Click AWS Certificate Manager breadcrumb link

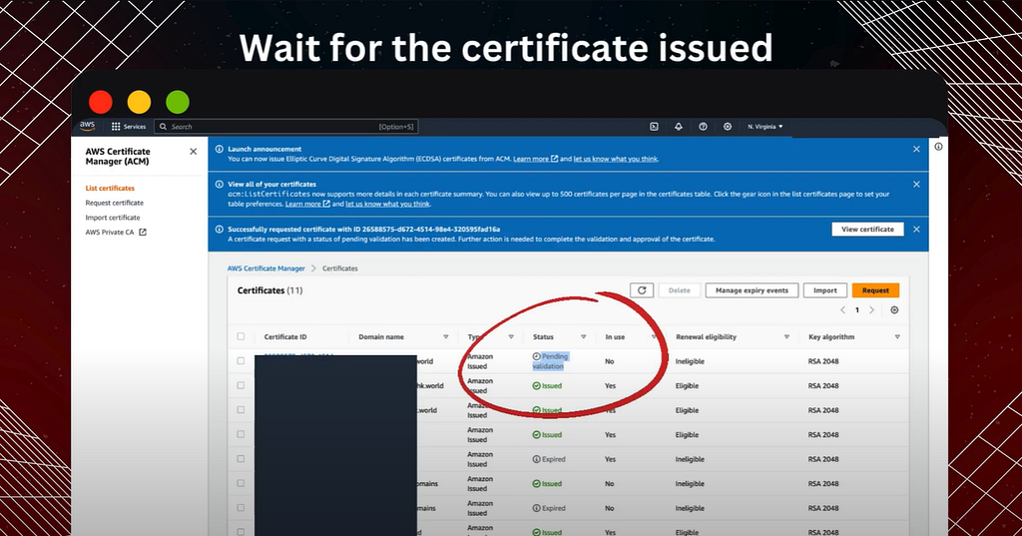(x=265, y=268)
